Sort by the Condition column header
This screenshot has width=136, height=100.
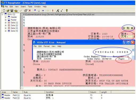(67, 92)
